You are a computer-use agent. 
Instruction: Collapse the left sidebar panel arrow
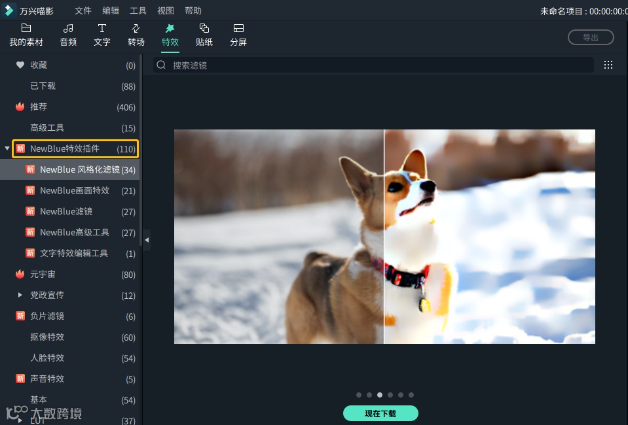pos(147,240)
